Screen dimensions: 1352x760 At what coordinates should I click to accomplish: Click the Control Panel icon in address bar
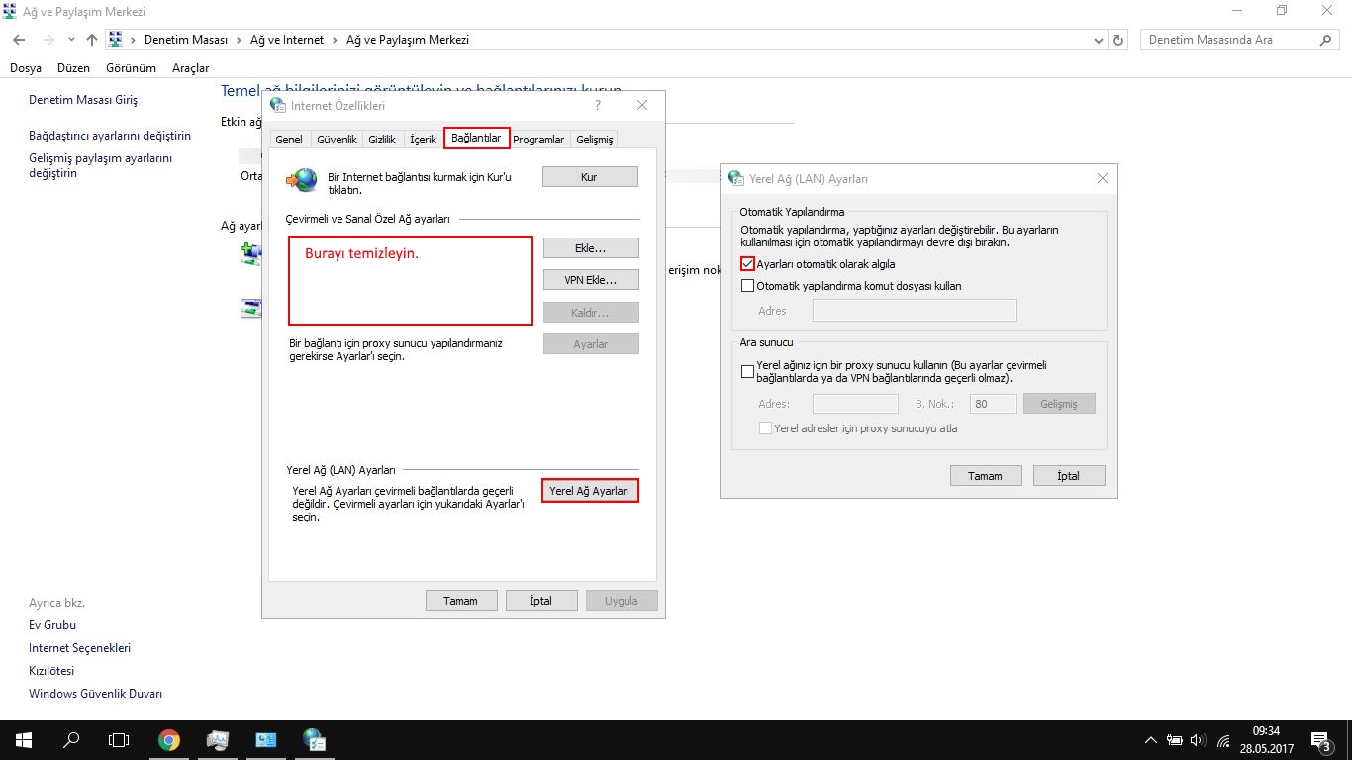tap(115, 40)
